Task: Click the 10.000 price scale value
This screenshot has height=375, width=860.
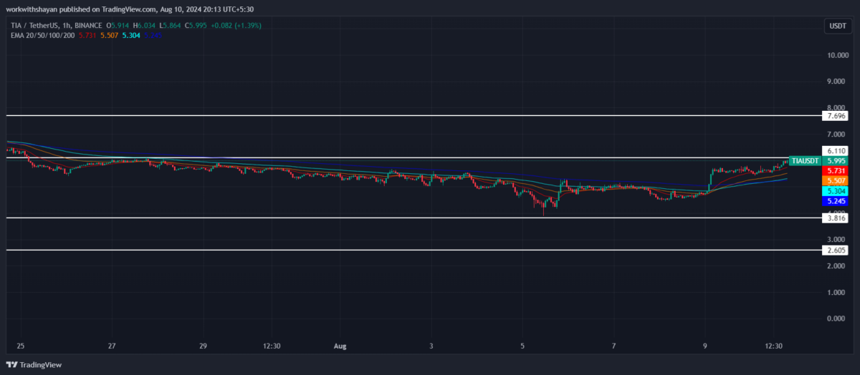Action: (836, 55)
